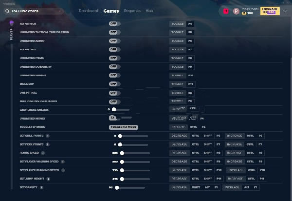Toggle One Hit-Kill on
Screen dimensions: 292x201
pos(114,93)
